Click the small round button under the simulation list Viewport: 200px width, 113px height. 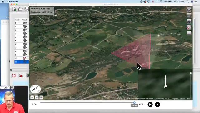pos(11,70)
